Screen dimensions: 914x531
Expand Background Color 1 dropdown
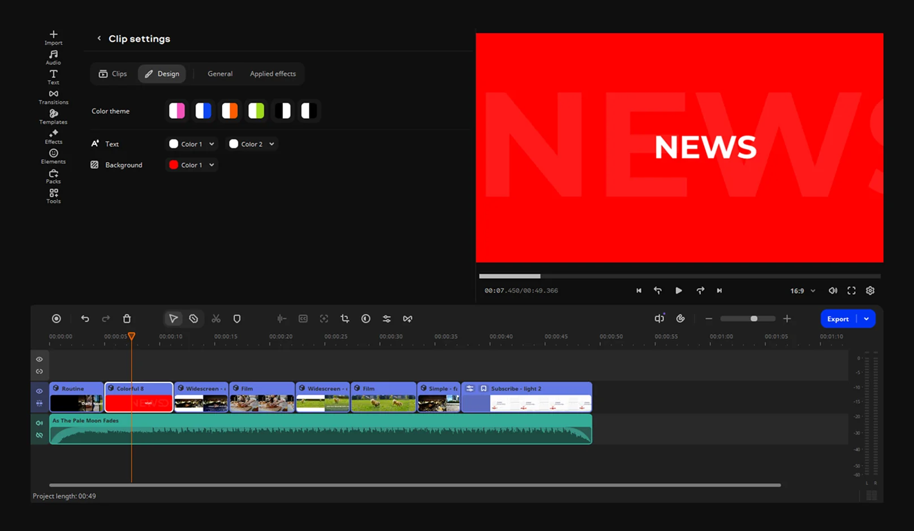coord(192,165)
